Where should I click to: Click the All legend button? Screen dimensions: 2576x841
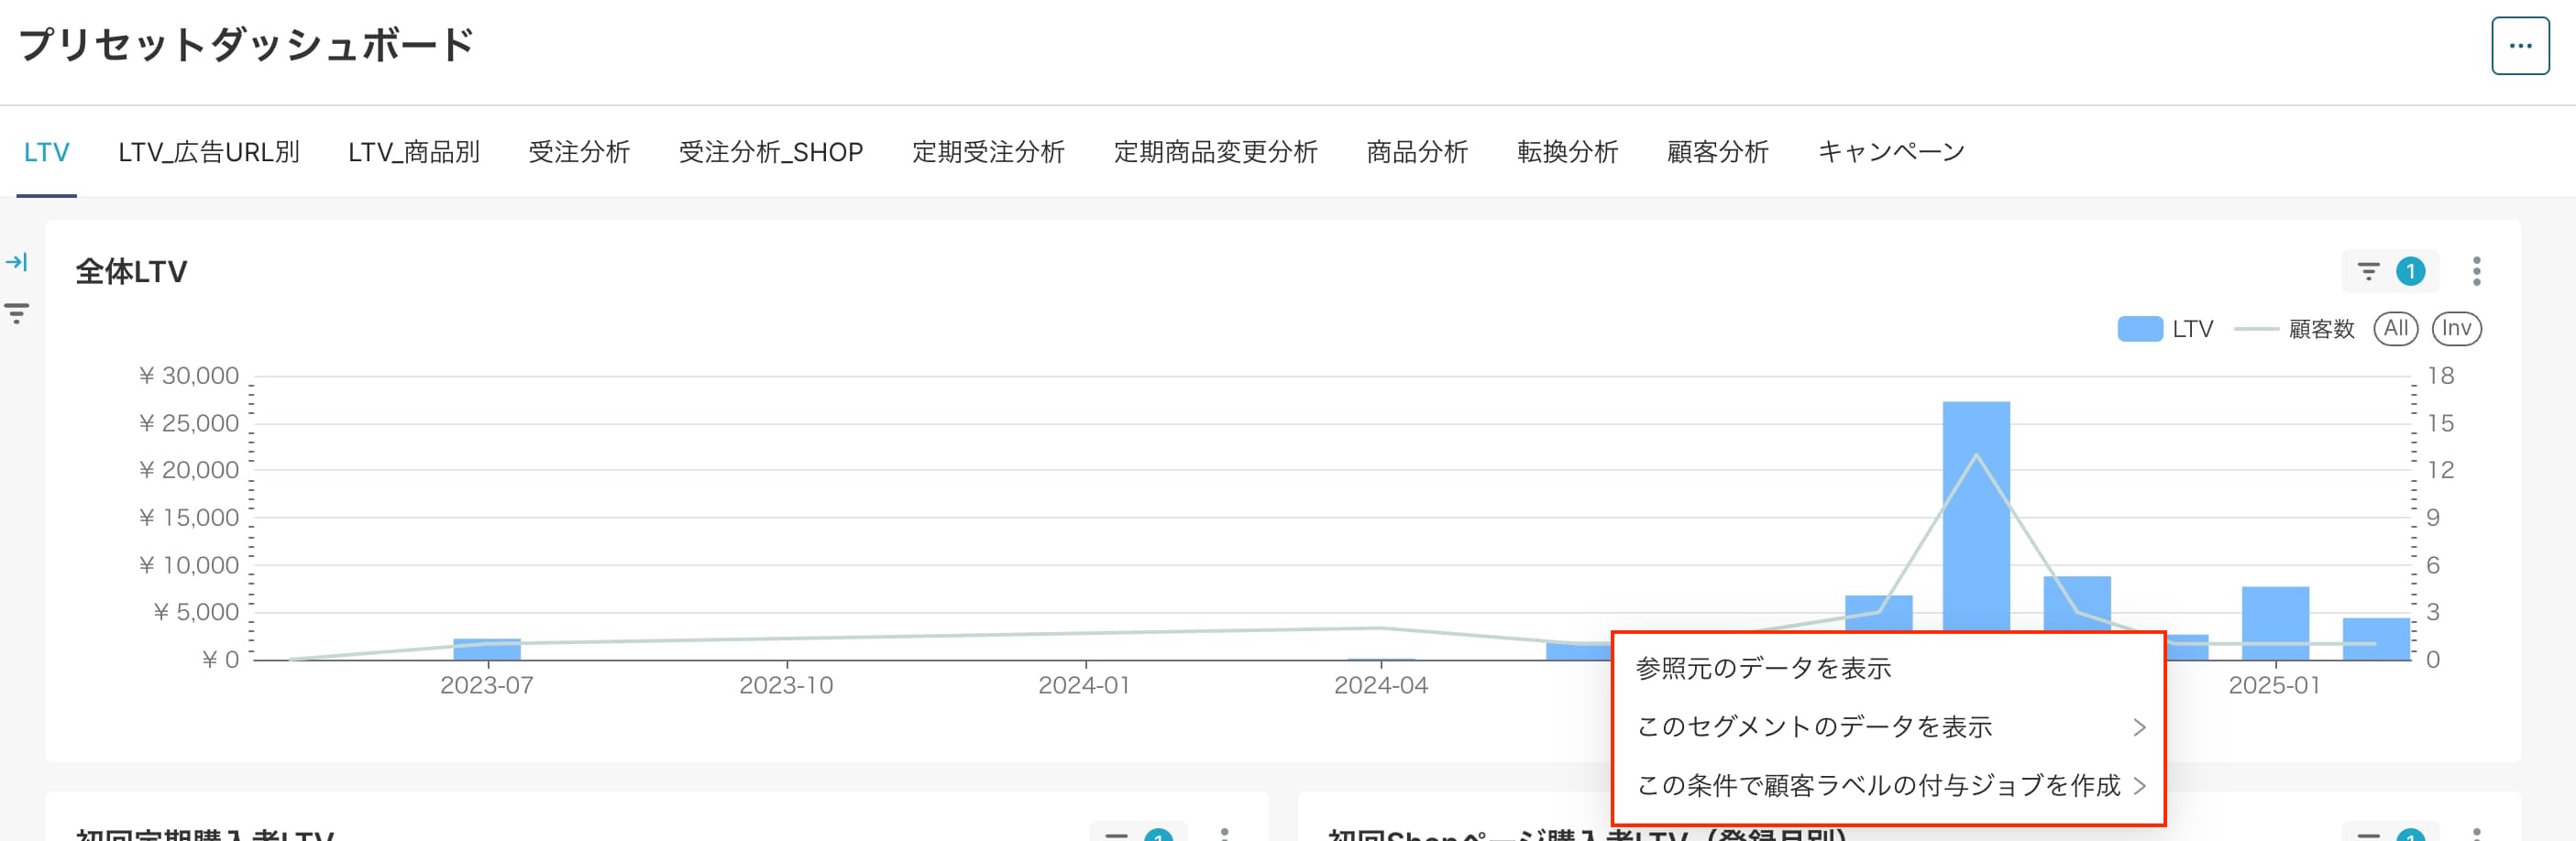point(2395,329)
